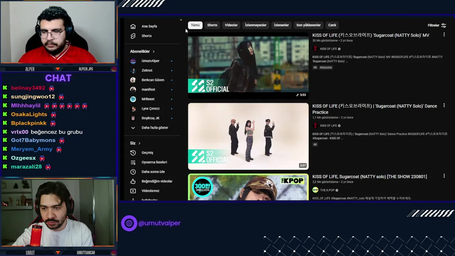Click chat user Ozgeesx

click(x=23, y=158)
